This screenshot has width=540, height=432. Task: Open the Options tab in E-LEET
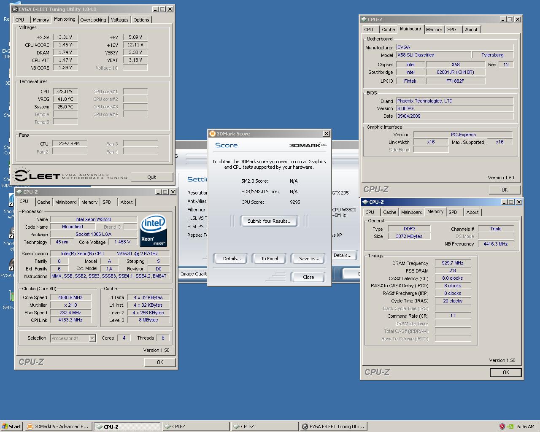pos(141,20)
